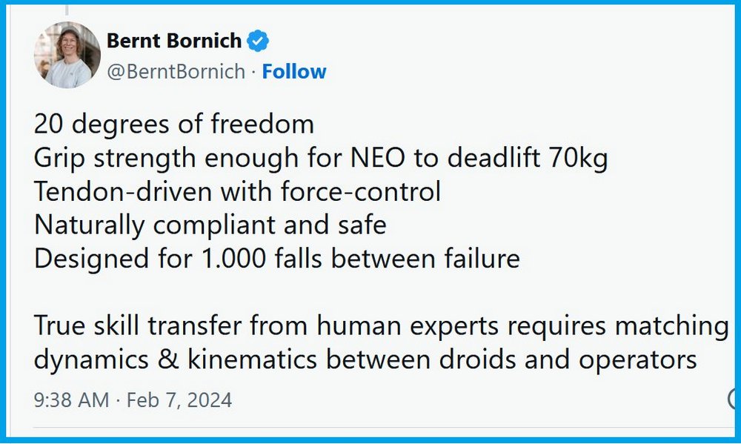Click the word NEO in the tweet
741x444 pixels.
pyautogui.click(x=378, y=157)
